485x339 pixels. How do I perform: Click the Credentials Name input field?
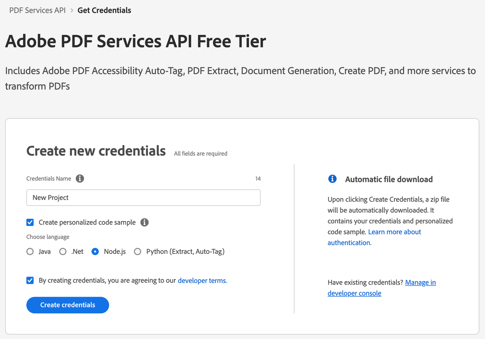tap(143, 198)
